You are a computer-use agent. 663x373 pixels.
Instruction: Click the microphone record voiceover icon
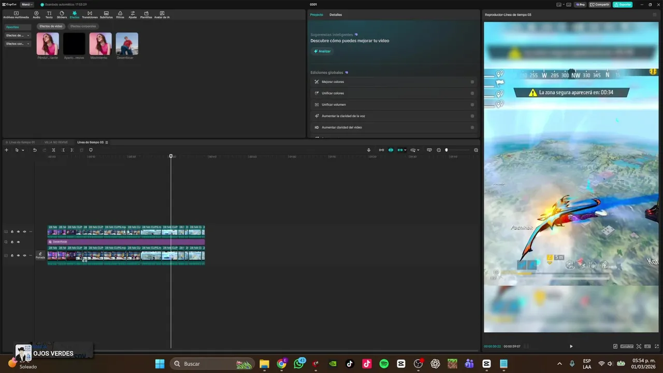pos(369,150)
